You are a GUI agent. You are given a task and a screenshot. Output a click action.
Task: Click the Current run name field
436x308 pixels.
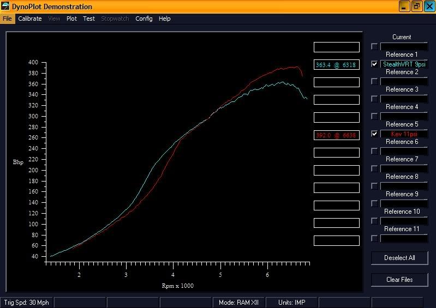(x=404, y=47)
